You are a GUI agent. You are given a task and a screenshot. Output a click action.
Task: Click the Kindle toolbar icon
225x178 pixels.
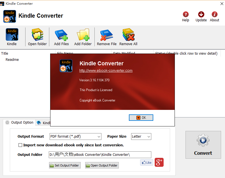pyautogui.click(x=12, y=35)
